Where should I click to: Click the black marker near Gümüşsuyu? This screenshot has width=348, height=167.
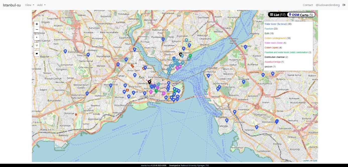181,54
